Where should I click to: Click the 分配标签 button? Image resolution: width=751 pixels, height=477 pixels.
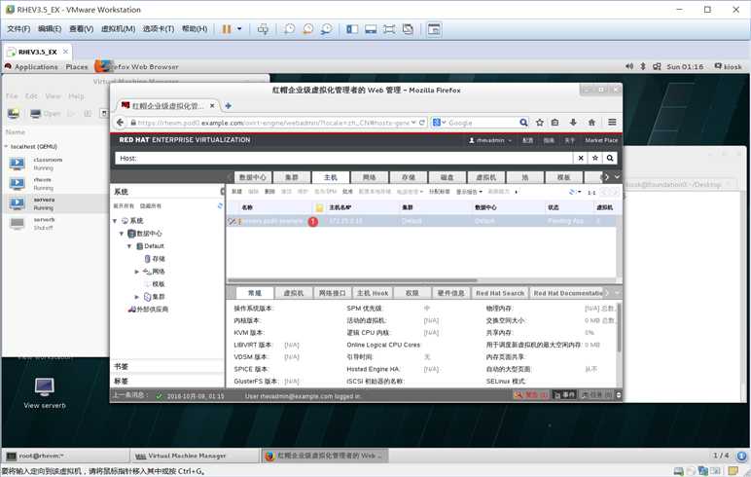(439, 192)
